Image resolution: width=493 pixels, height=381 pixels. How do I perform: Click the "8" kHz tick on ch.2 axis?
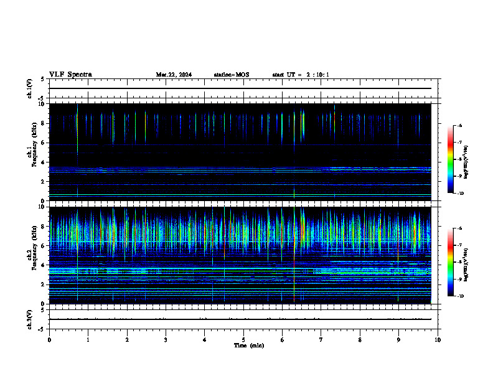click(44, 227)
